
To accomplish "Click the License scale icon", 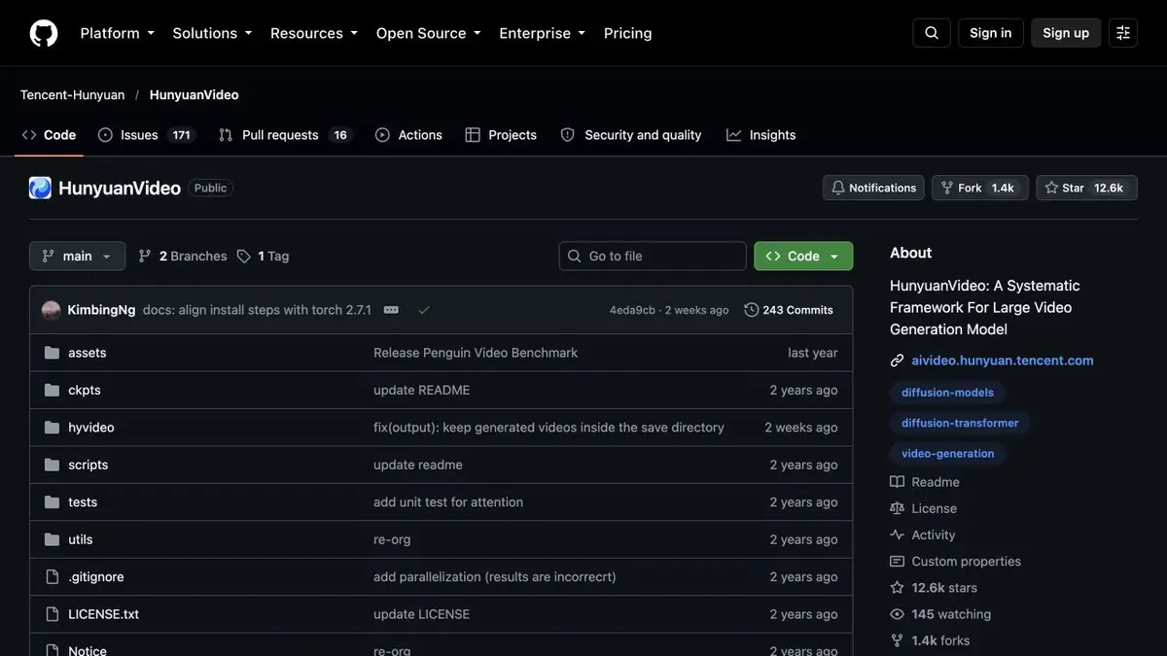I will pyautogui.click(x=897, y=508).
